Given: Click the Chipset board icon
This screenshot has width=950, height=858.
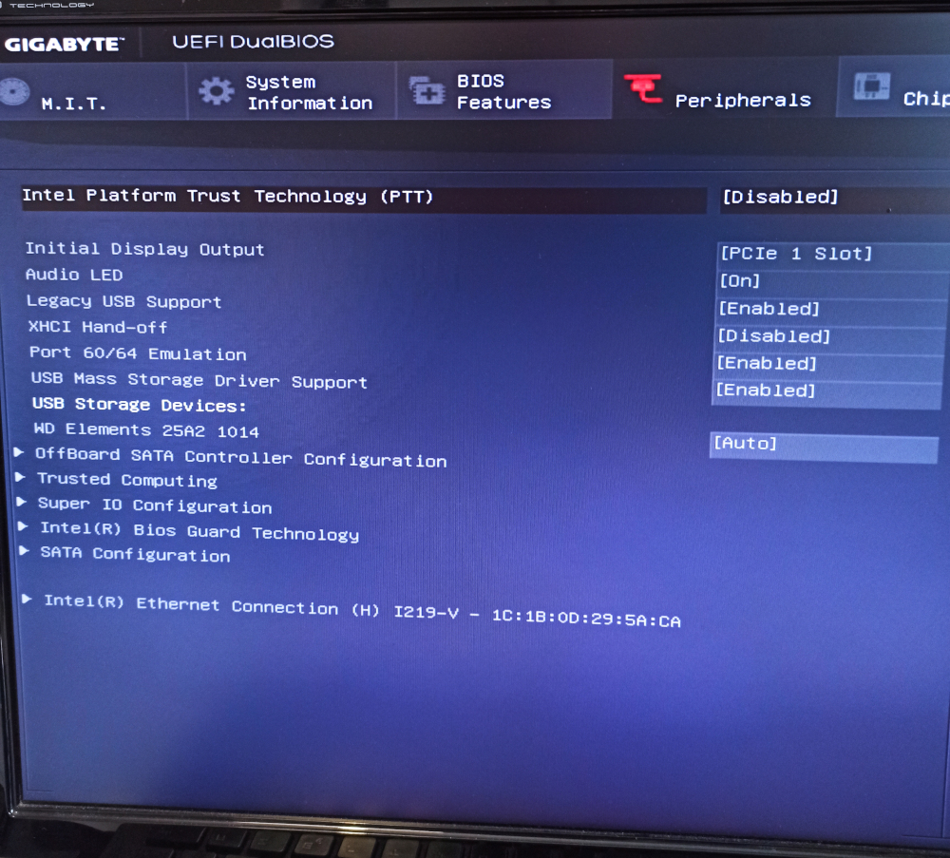Looking at the screenshot, I should click(x=871, y=88).
